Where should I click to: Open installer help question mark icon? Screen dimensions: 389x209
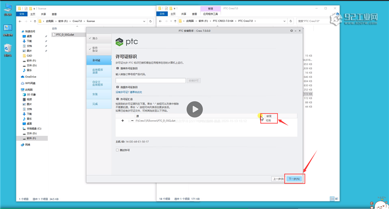291,31
